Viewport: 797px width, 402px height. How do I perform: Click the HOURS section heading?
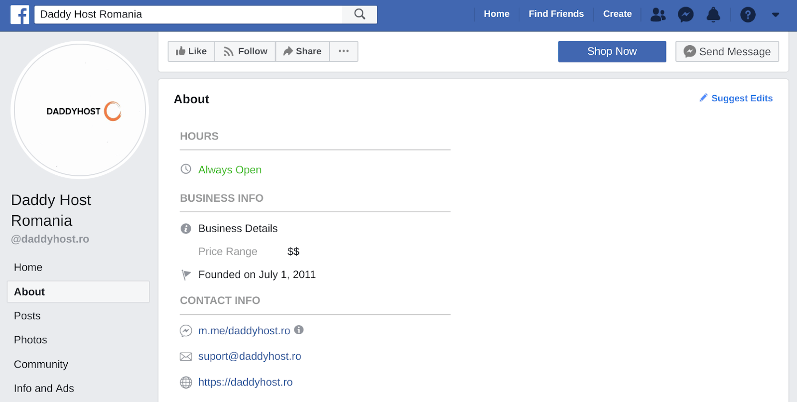[x=199, y=136]
